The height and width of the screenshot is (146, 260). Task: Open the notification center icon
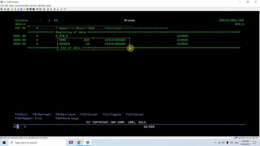[x=255, y=142]
